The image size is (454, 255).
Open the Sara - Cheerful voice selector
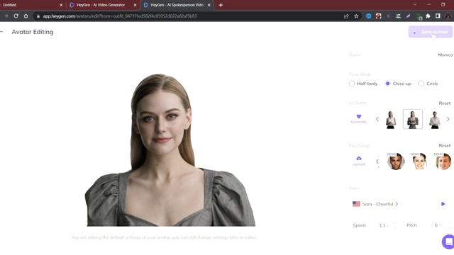375,204
